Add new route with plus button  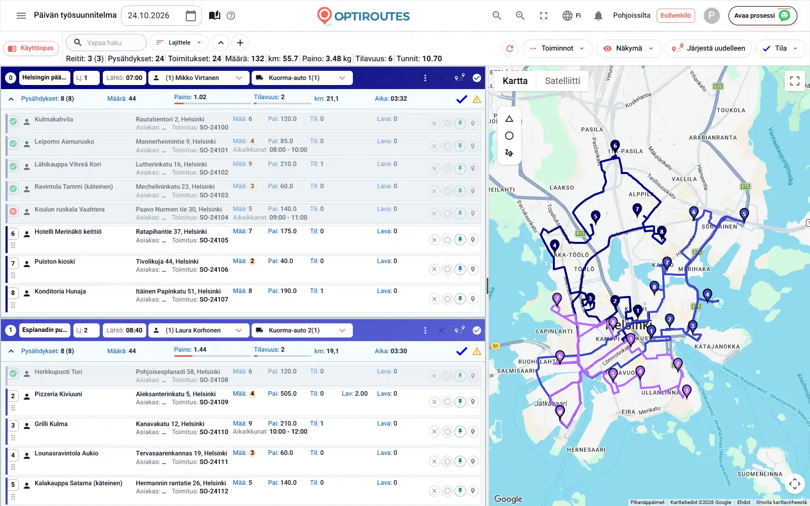[x=240, y=43]
